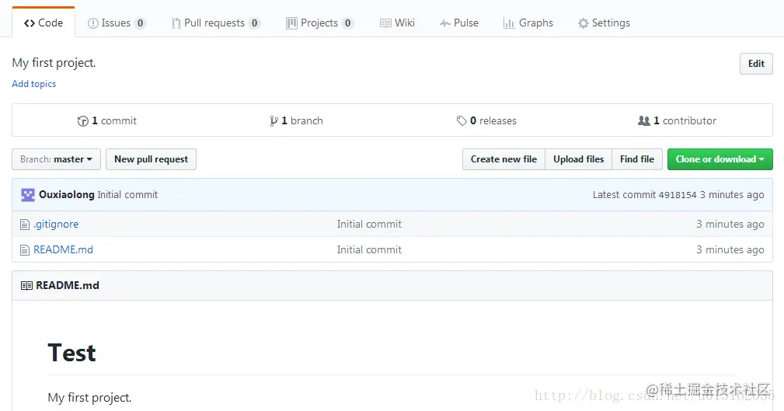The width and height of the screenshot is (784, 411).
Task: Open Initial commit message for .gitignore
Action: (369, 224)
